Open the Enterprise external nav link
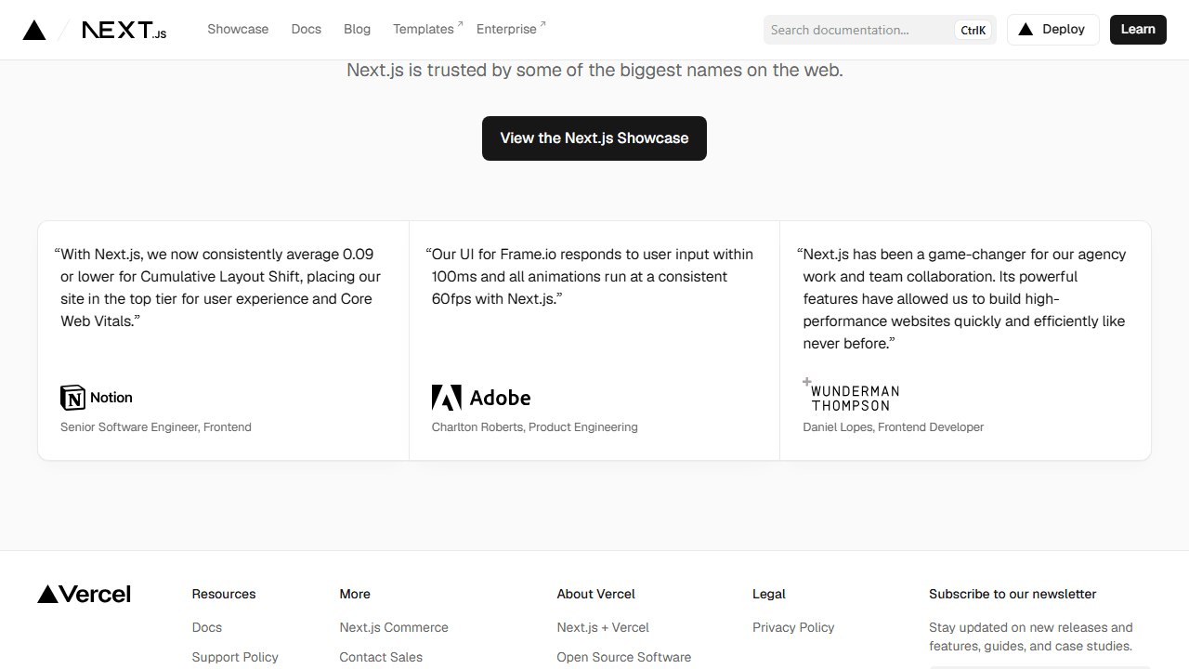Image resolution: width=1189 pixels, height=669 pixels. [511, 29]
